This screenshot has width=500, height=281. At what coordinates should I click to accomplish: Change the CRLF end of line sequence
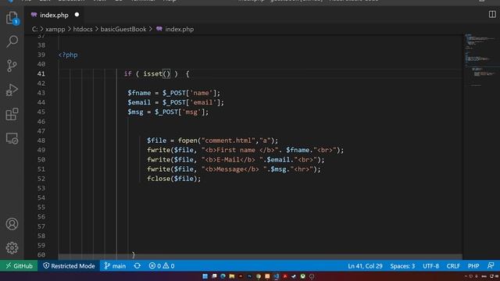coord(453,266)
